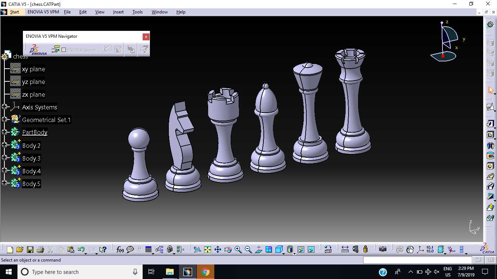Open the Formula f(x) editor
Viewport: 497px width, 279px height.
pos(120,250)
